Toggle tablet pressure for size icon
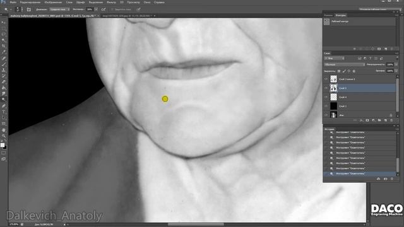 tap(139, 9)
